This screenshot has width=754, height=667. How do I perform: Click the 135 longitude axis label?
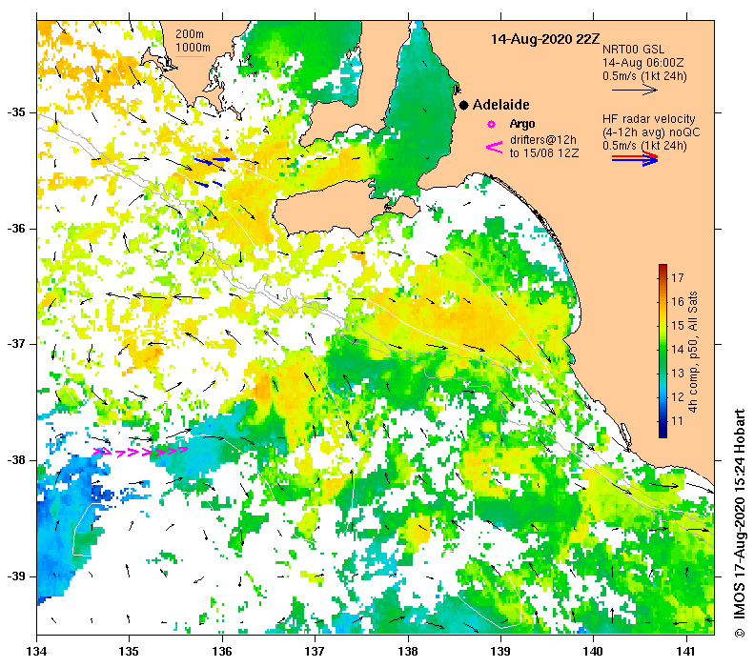point(129,652)
